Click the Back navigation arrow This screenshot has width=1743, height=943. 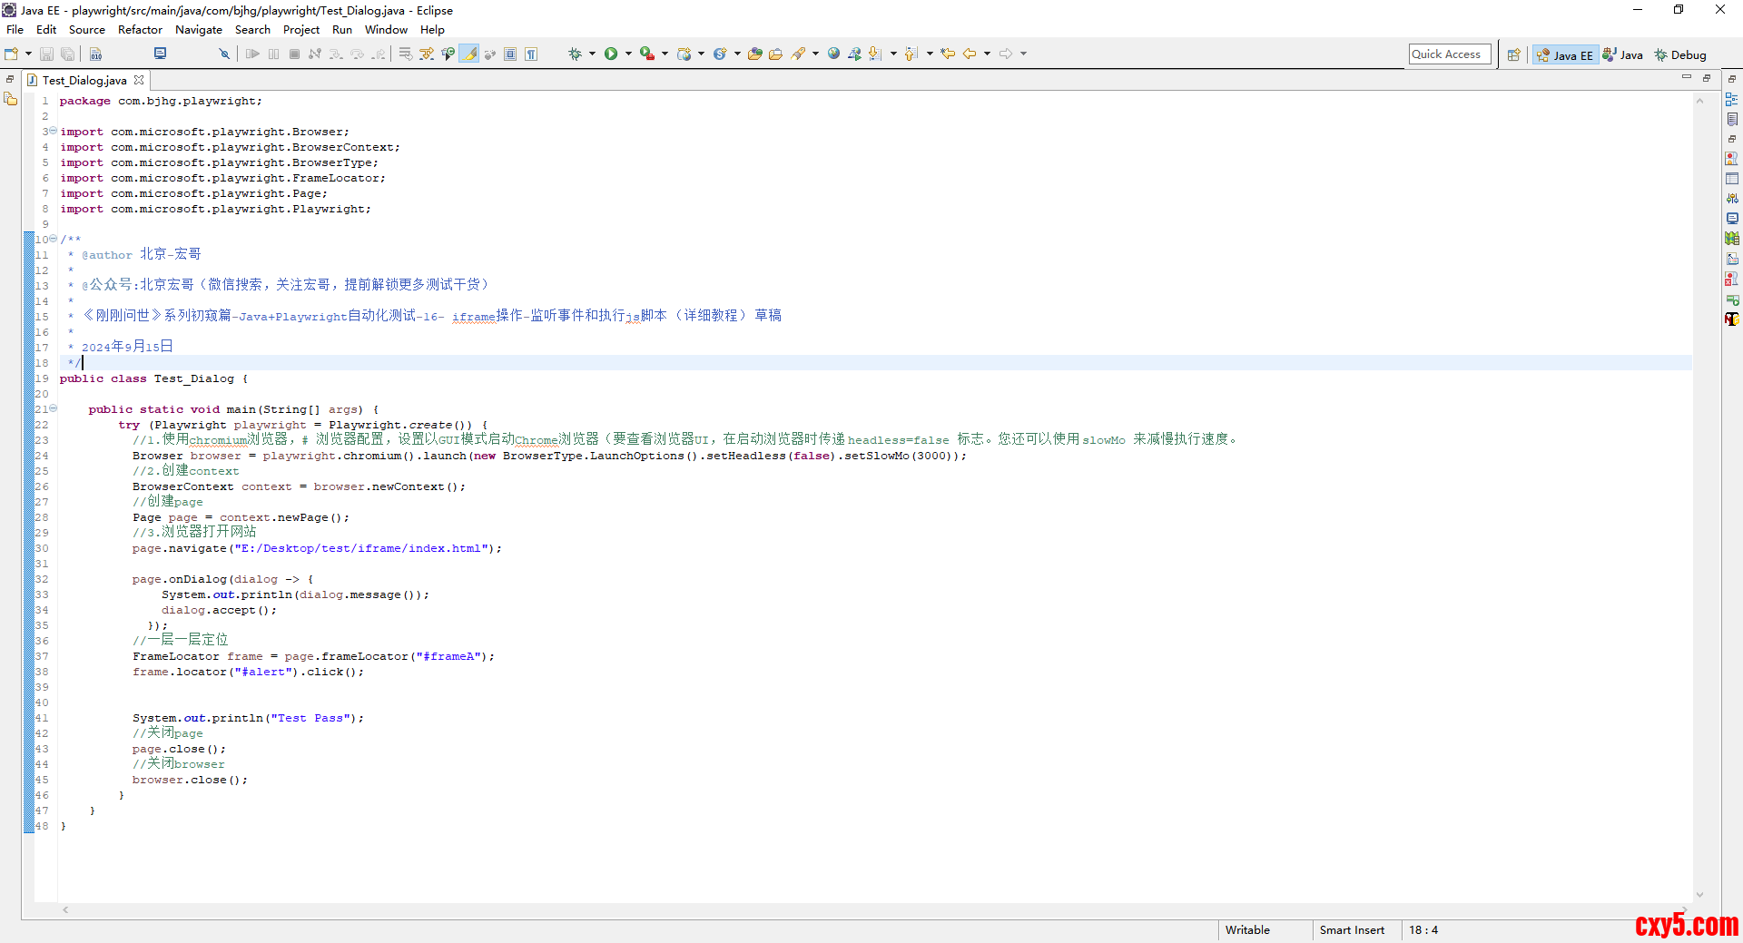pyautogui.click(x=970, y=54)
